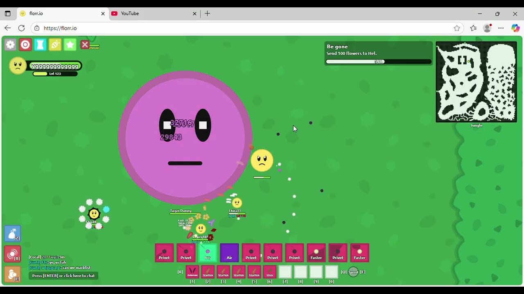Select the Antennae petal in slot [1]

pyautogui.click(x=192, y=272)
